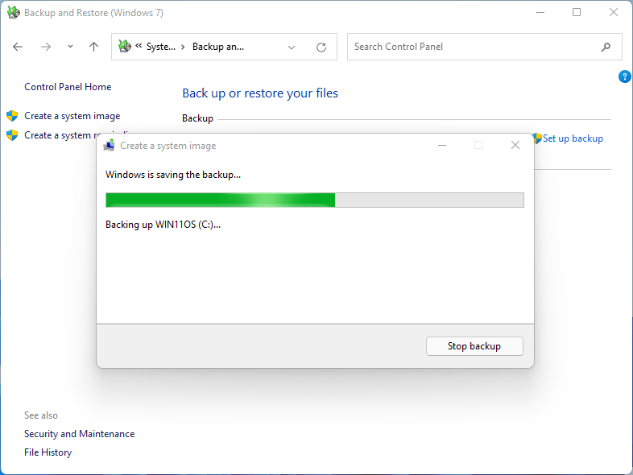Open Security and Maintenance link
Viewport: 633px width, 475px height.
tap(80, 434)
